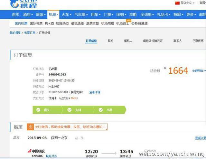Click the order number 1466341085
This screenshot has width=206, height=159.
click(57, 74)
